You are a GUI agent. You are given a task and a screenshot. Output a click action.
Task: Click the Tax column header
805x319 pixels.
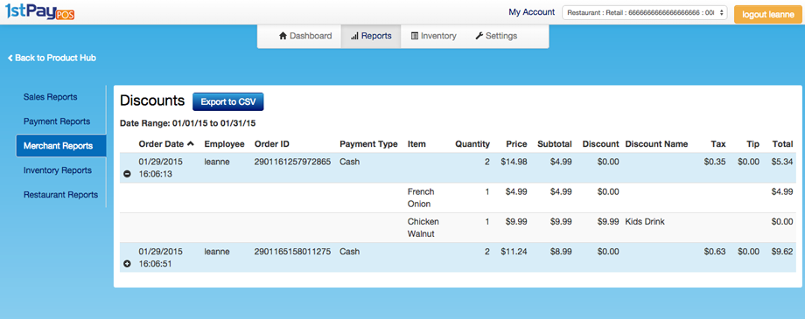coord(718,144)
